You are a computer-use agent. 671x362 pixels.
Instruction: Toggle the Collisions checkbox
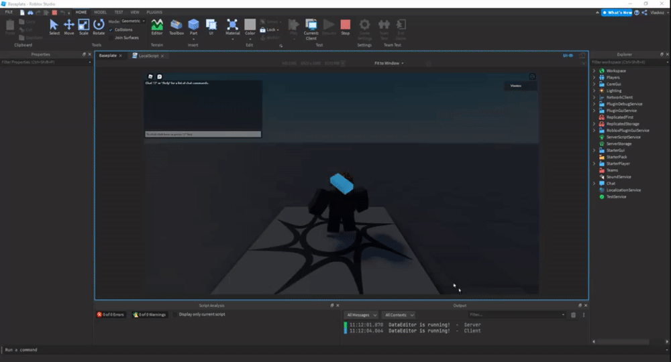point(111,30)
